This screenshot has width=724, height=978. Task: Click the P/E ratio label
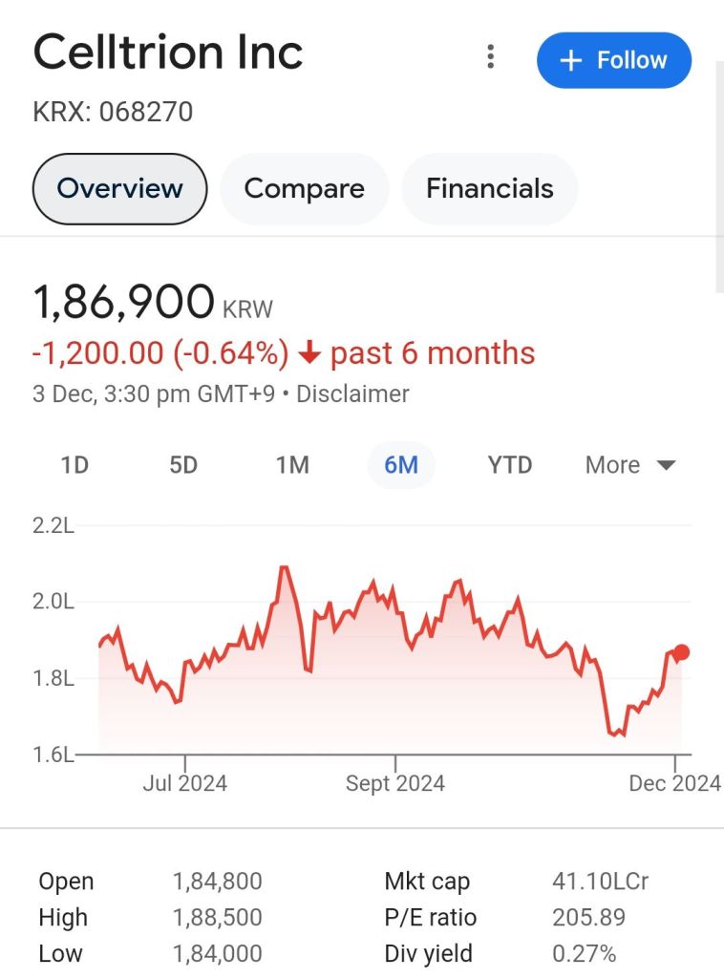pos(430,918)
